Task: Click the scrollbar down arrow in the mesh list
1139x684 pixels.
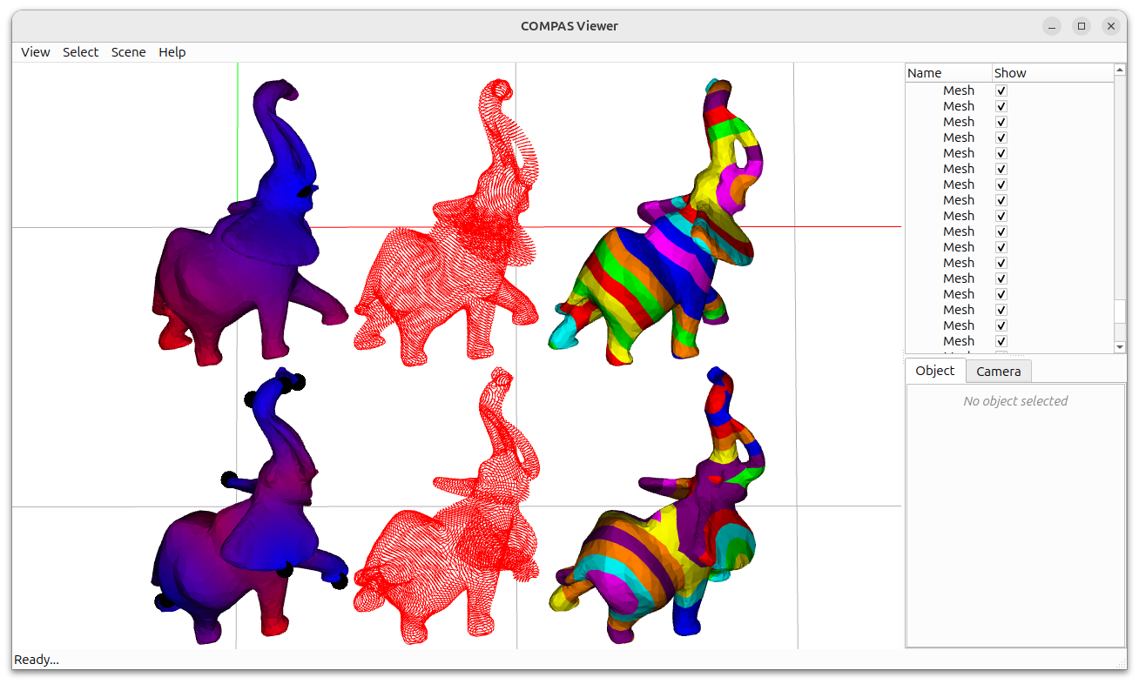Action: (x=1119, y=346)
